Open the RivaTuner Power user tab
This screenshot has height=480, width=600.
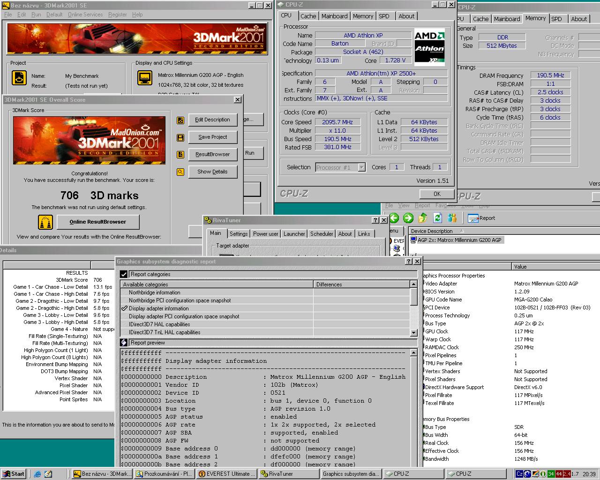265,234
